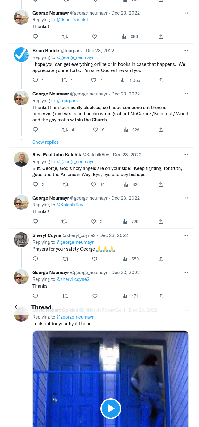Open @KalchikRev mention link
This screenshot has width=199, height=427.
click(70, 205)
